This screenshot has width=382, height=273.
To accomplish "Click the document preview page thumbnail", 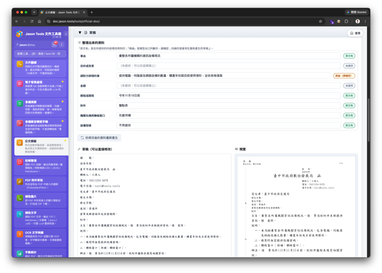I will coord(296,207).
